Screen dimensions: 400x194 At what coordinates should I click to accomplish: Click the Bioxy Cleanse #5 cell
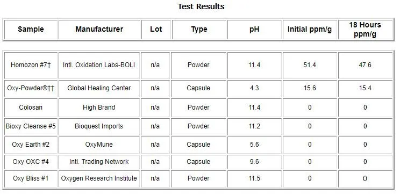tap(31, 126)
